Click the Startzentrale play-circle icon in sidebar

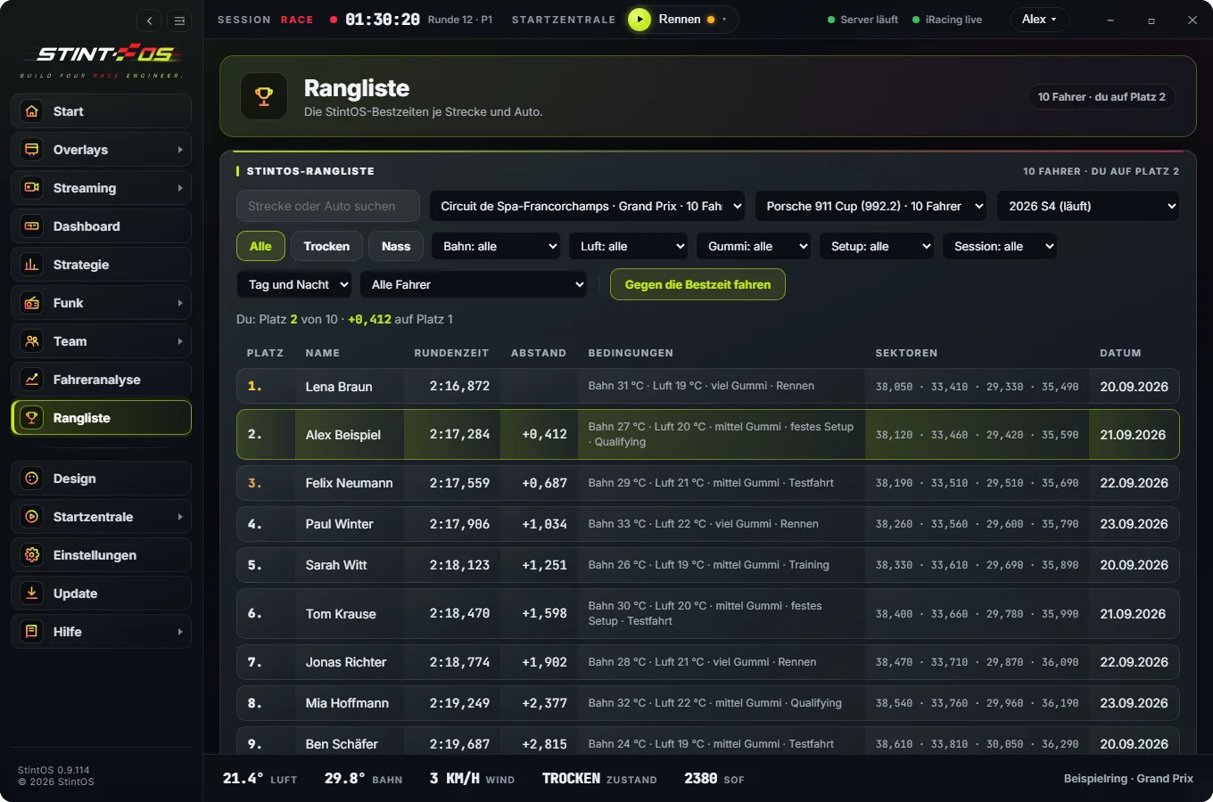click(32, 517)
